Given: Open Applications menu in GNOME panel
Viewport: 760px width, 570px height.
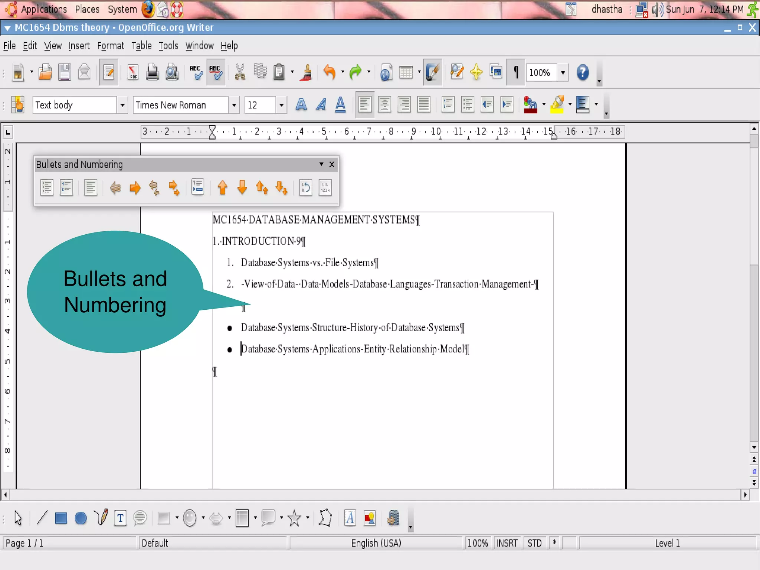Looking at the screenshot, I should (x=44, y=9).
